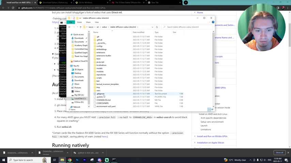
Task: Switch to details view layout
Action: tap(209, 110)
